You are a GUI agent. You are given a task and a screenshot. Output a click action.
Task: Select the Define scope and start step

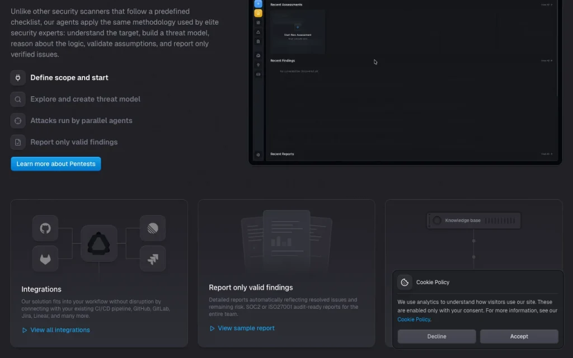69,78
